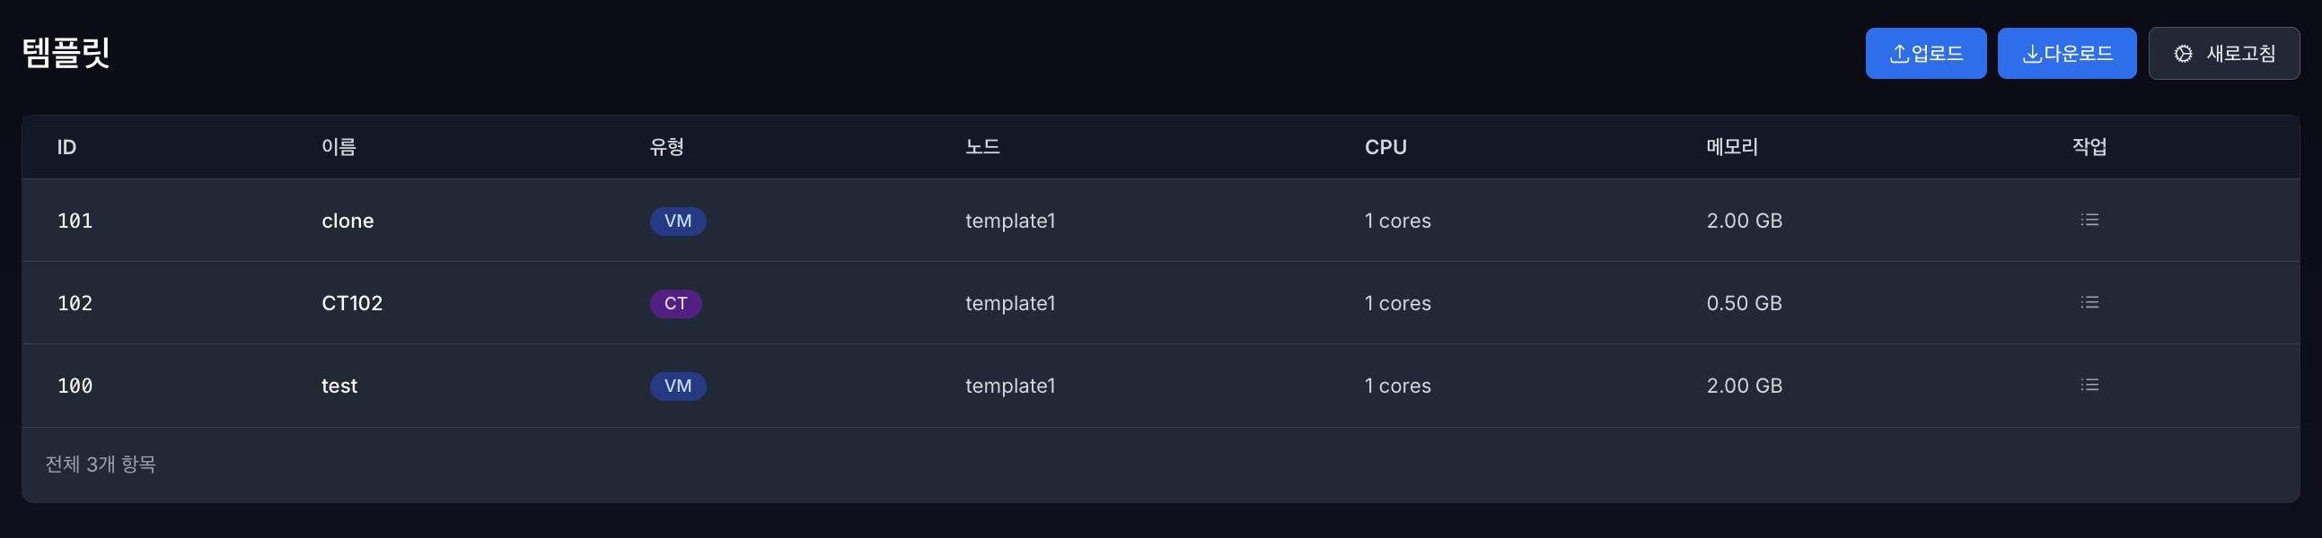Click the VM badge for clone
2322x538 pixels.
pos(678,221)
